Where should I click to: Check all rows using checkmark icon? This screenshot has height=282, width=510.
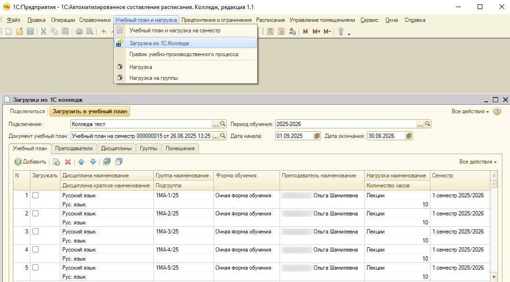pos(107,162)
